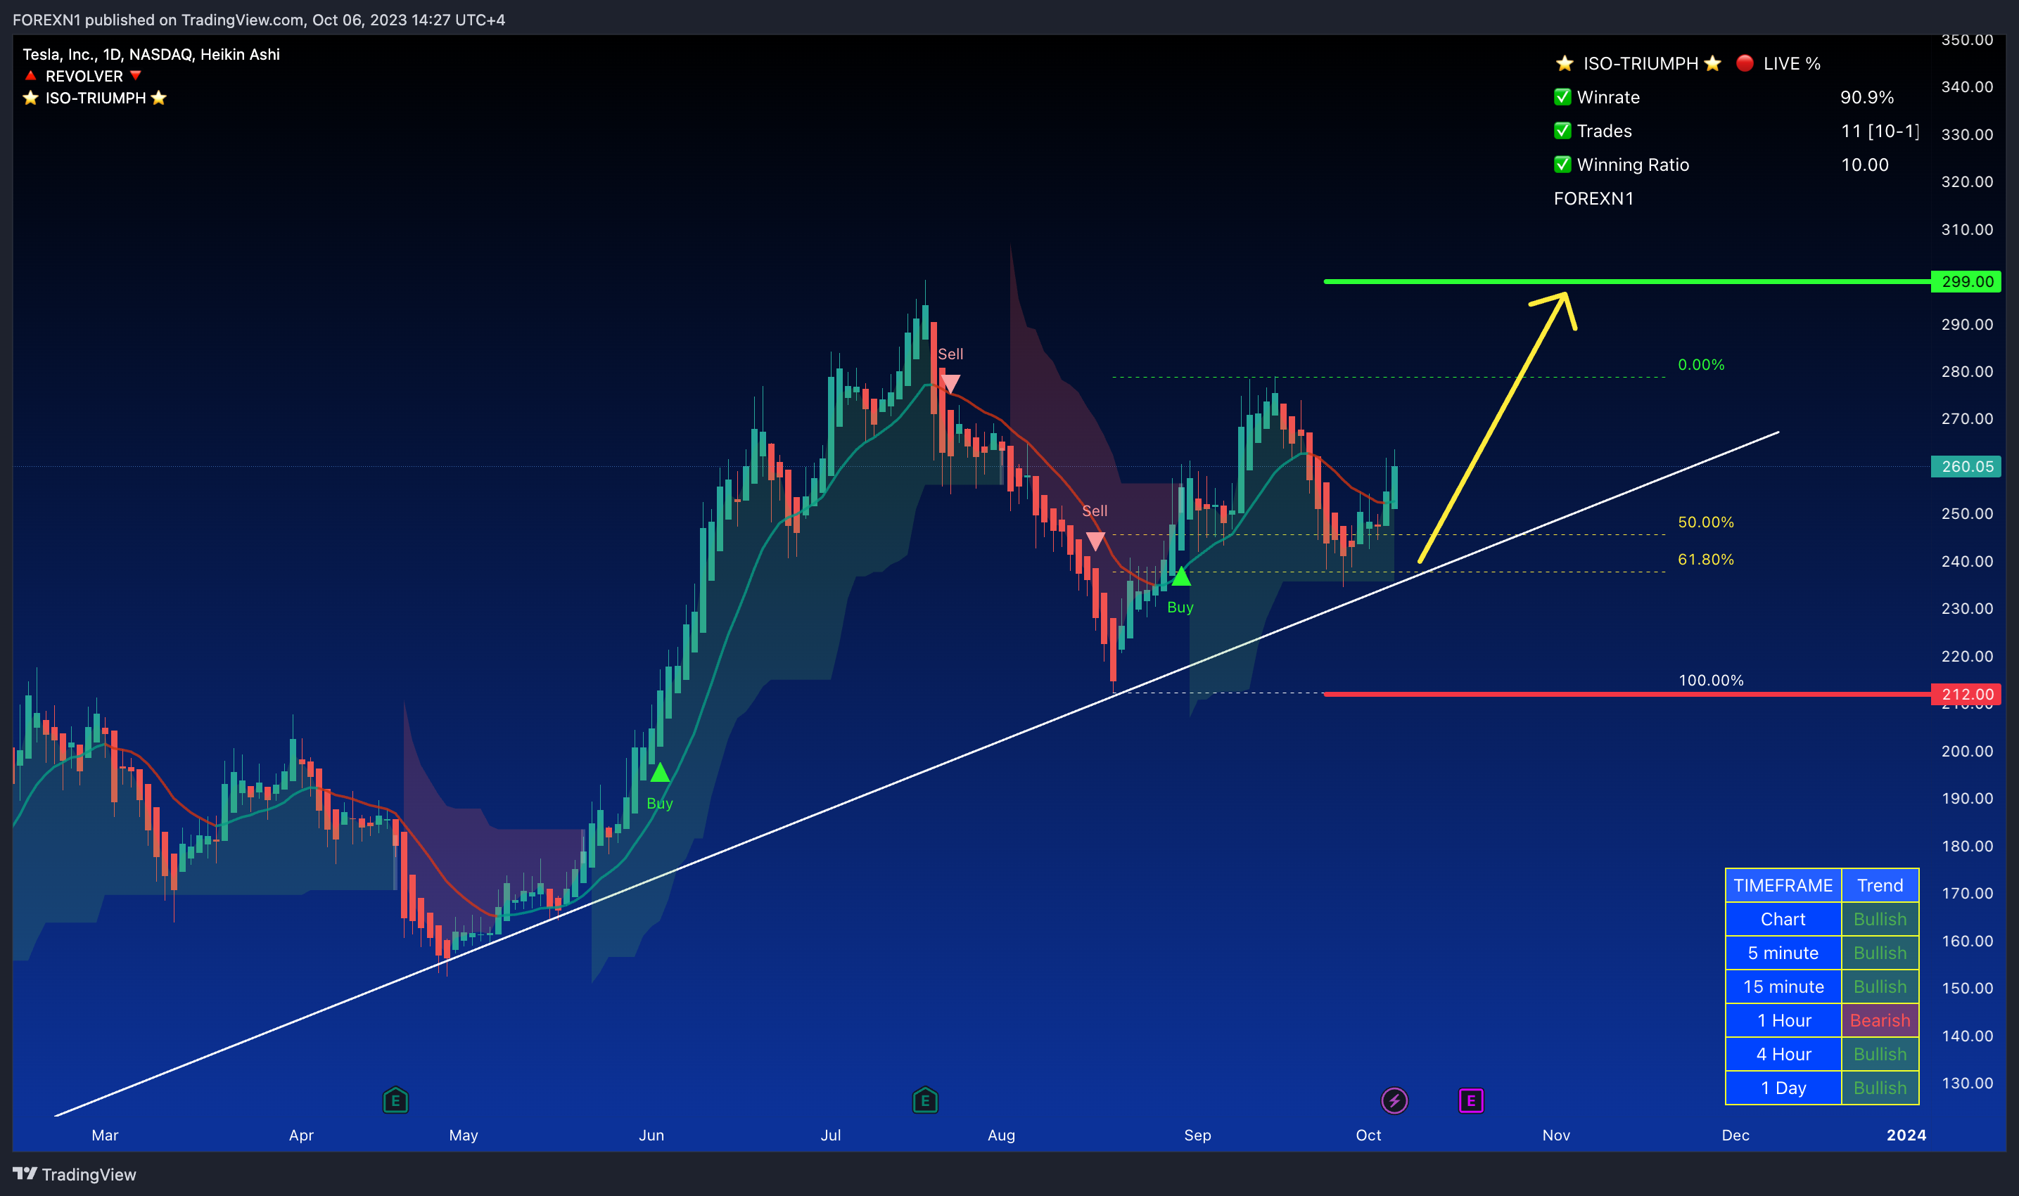Click the green Buy triangle near June
This screenshot has height=1196, width=2019.
point(660,773)
